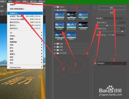Collapse thumbnail panel icon beside 确定

(x=94, y=7)
